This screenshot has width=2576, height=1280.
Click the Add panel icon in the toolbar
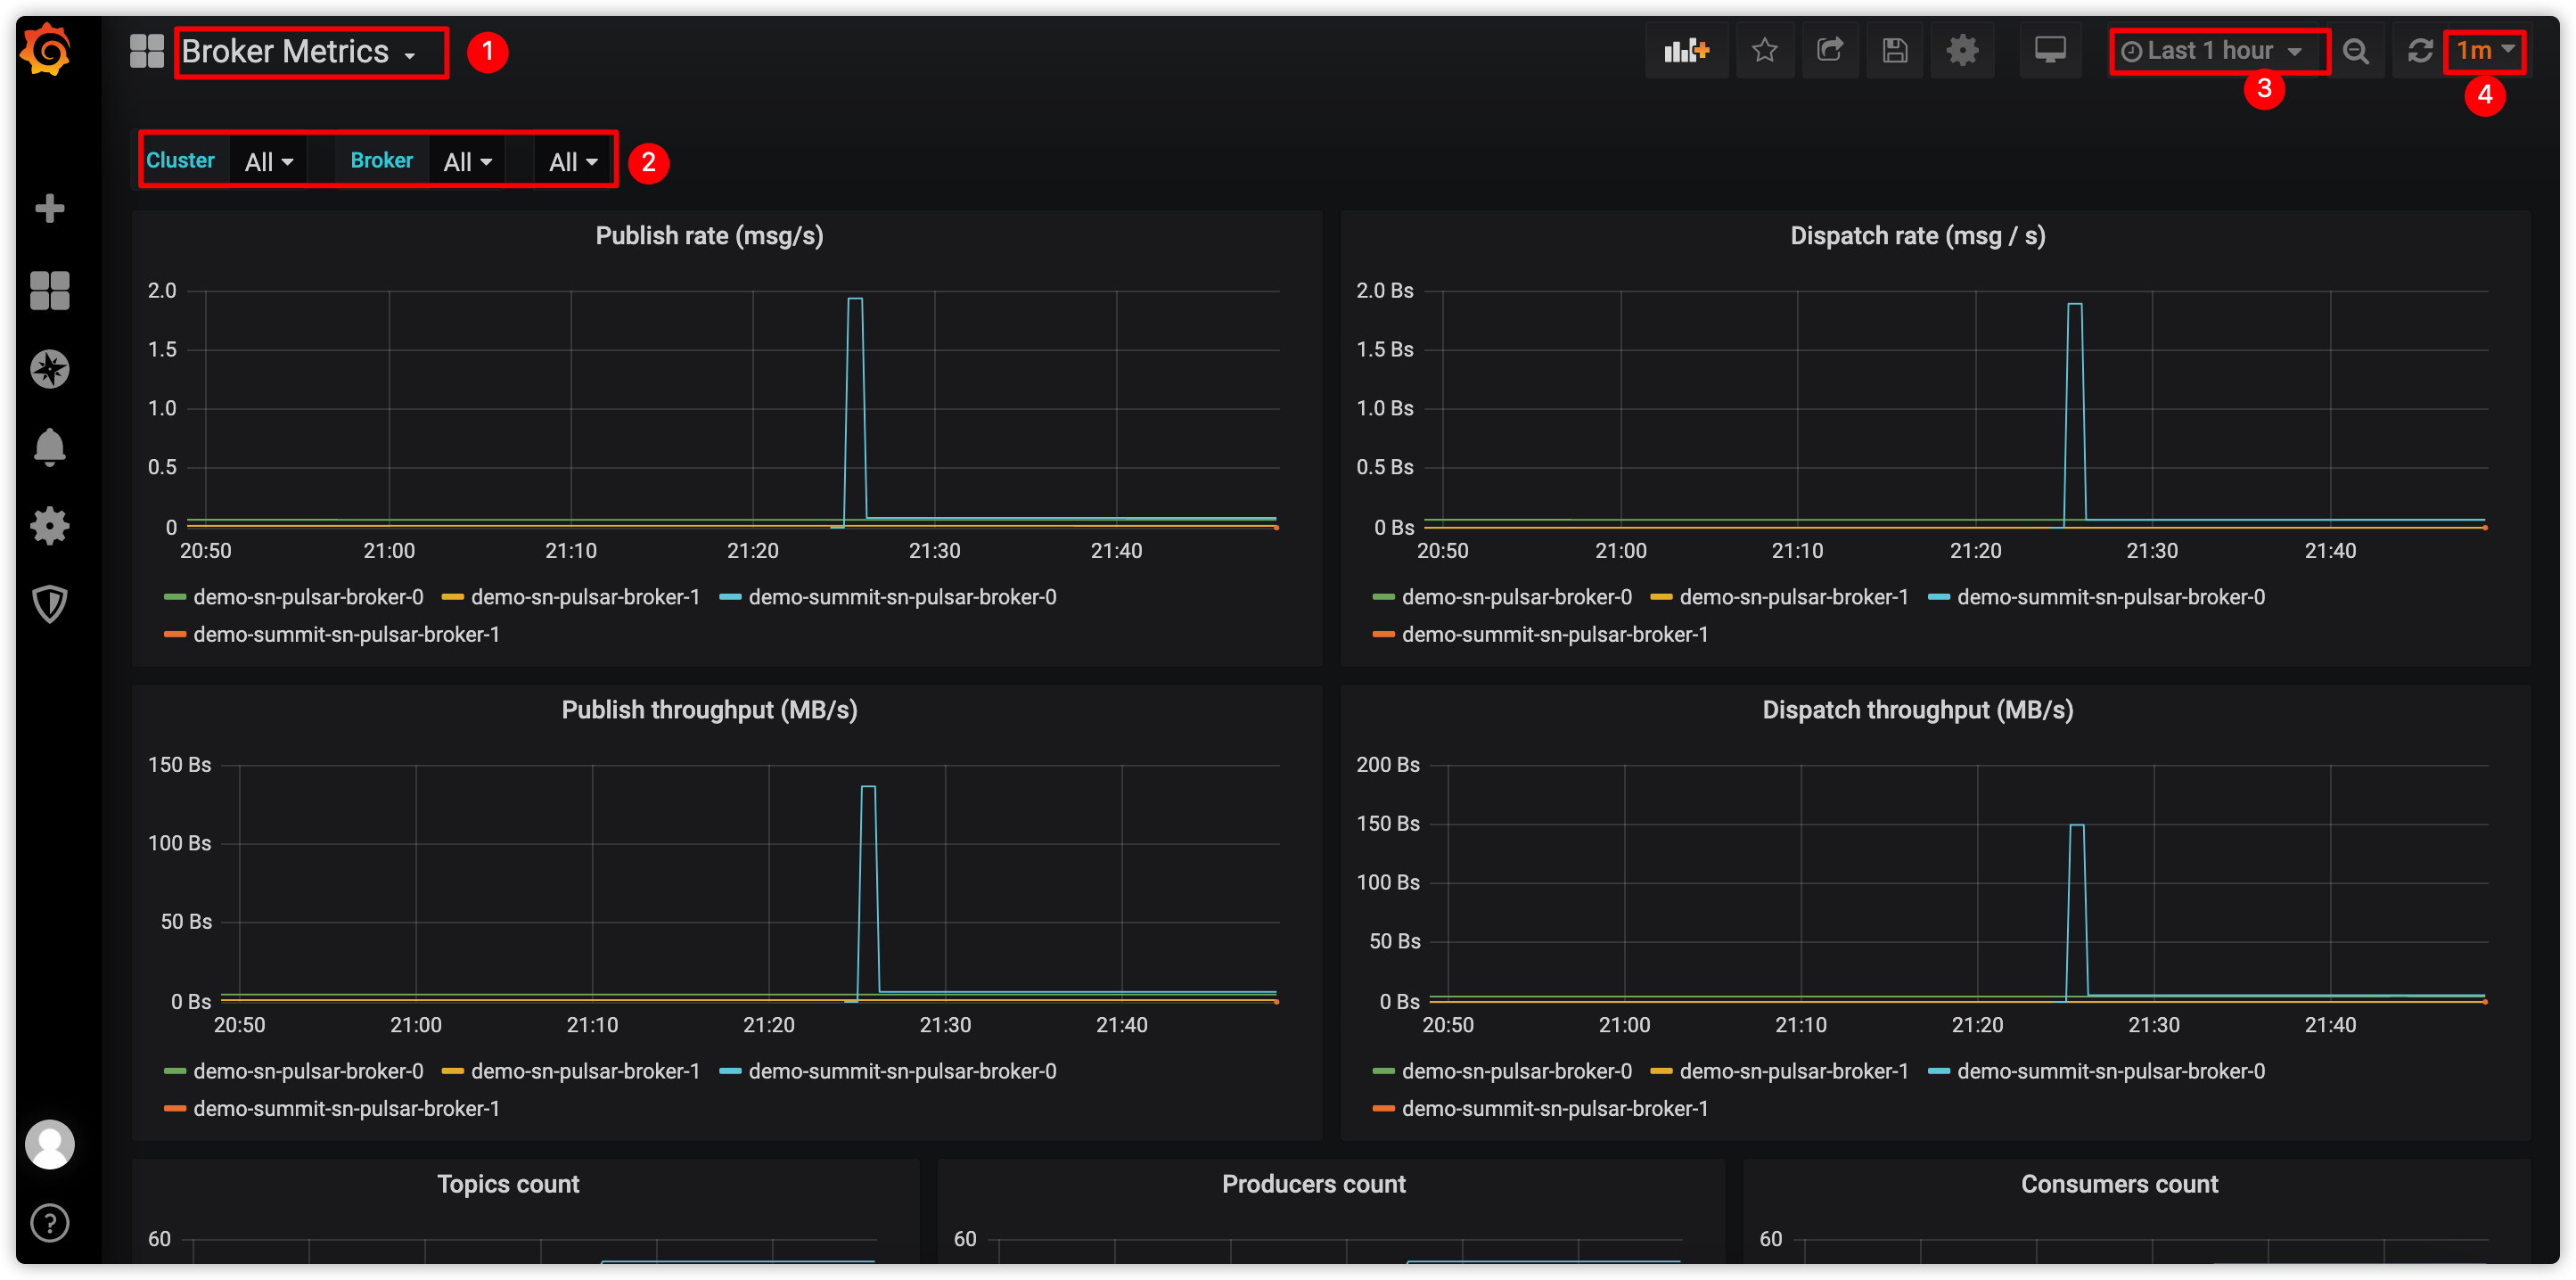(x=1686, y=50)
